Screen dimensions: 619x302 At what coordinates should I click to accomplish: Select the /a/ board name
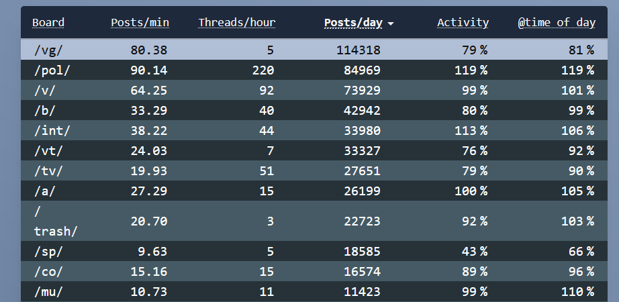pos(44,191)
